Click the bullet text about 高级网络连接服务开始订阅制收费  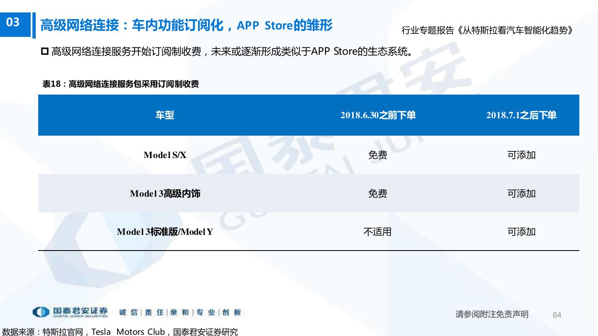(x=232, y=52)
